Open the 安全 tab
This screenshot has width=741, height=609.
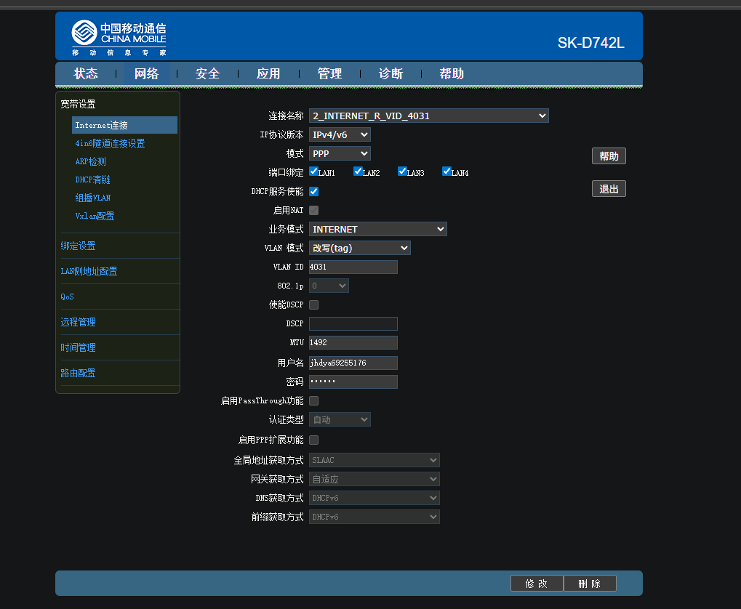pos(208,73)
